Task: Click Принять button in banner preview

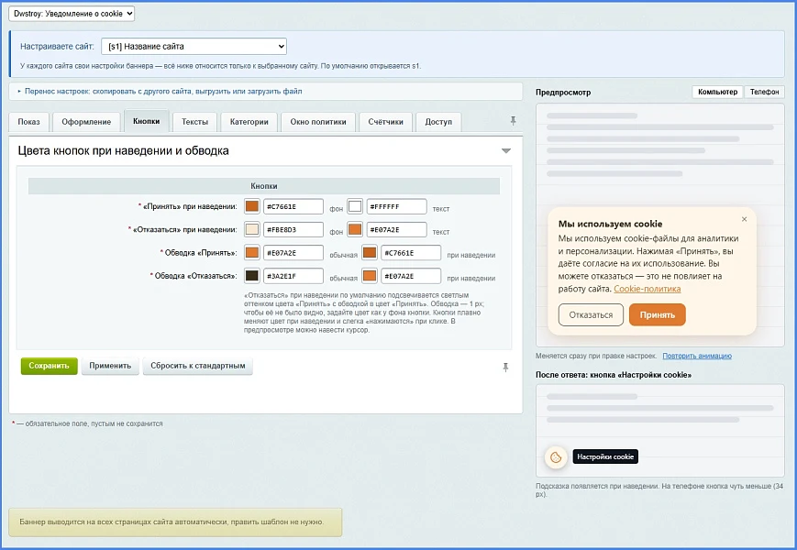Action: [x=658, y=314]
